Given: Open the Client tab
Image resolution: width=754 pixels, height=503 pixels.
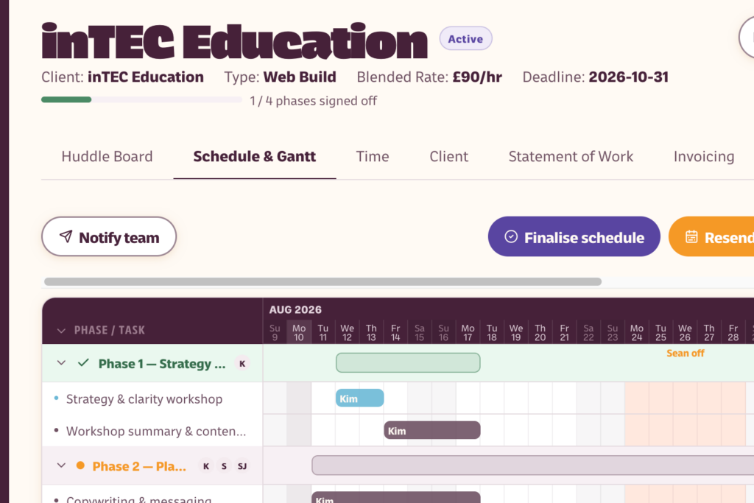Looking at the screenshot, I should [448, 157].
